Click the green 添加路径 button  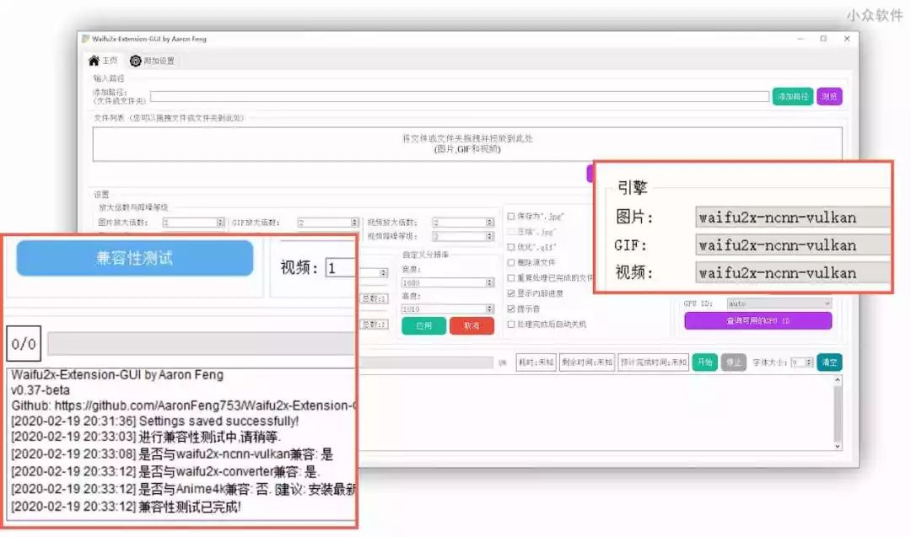tap(792, 96)
